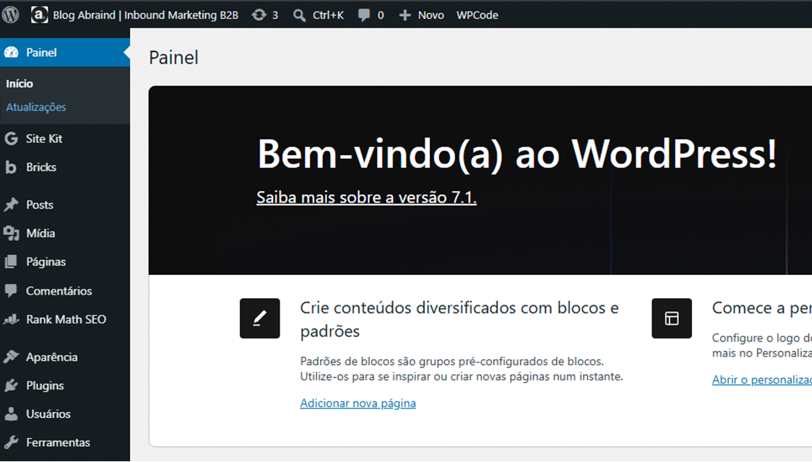Click the Usuários person icon

pyautogui.click(x=11, y=414)
